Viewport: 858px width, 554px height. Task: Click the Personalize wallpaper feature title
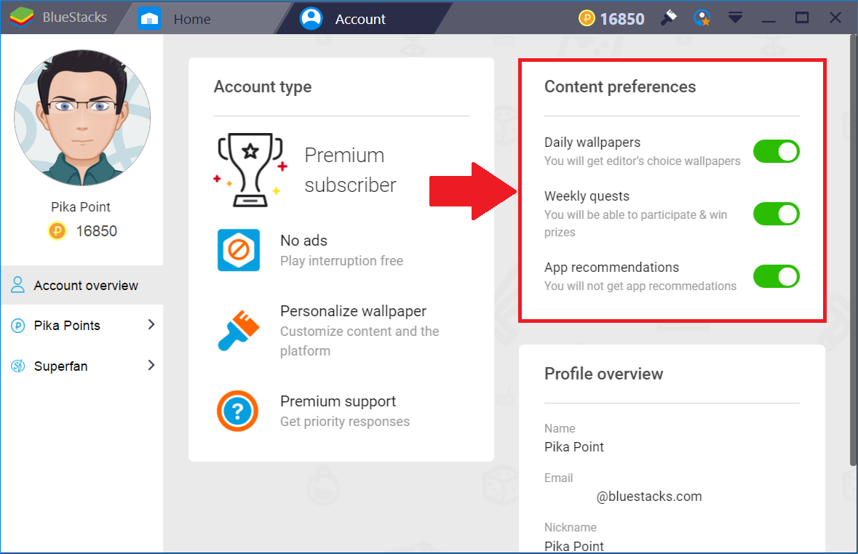[353, 311]
